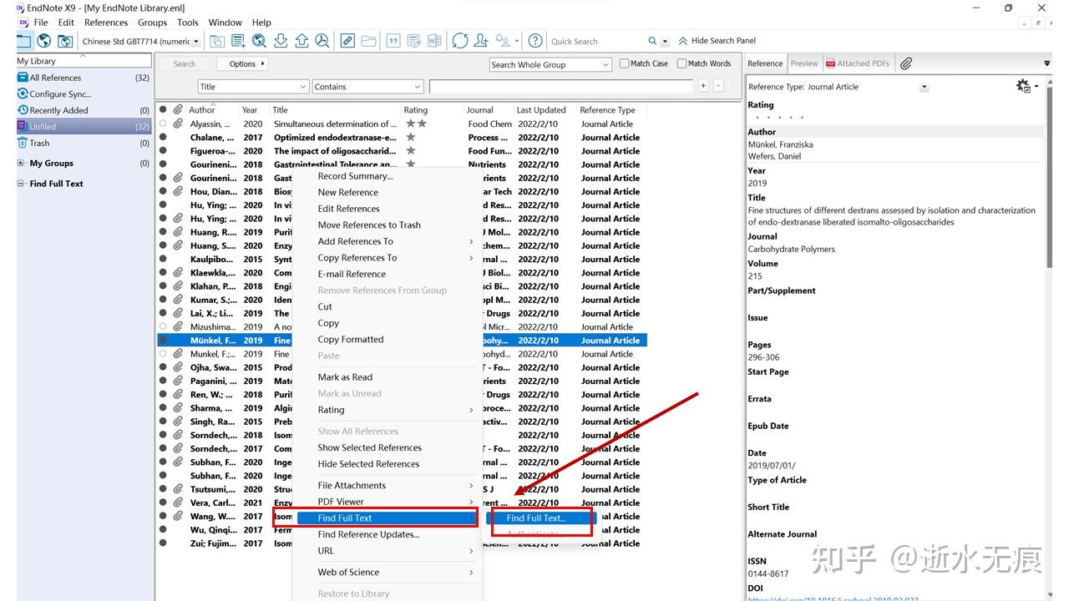Switch to the Attached PDFs tab
The image size is (1069, 601).
coord(858,63)
